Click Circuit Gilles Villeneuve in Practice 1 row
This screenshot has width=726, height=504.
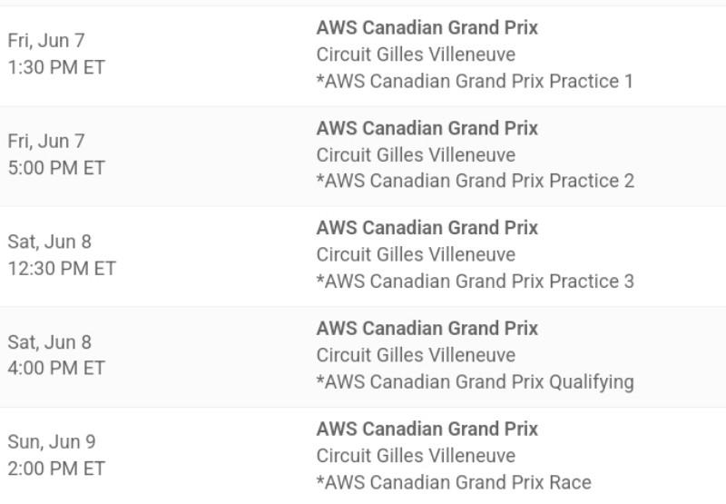click(416, 54)
